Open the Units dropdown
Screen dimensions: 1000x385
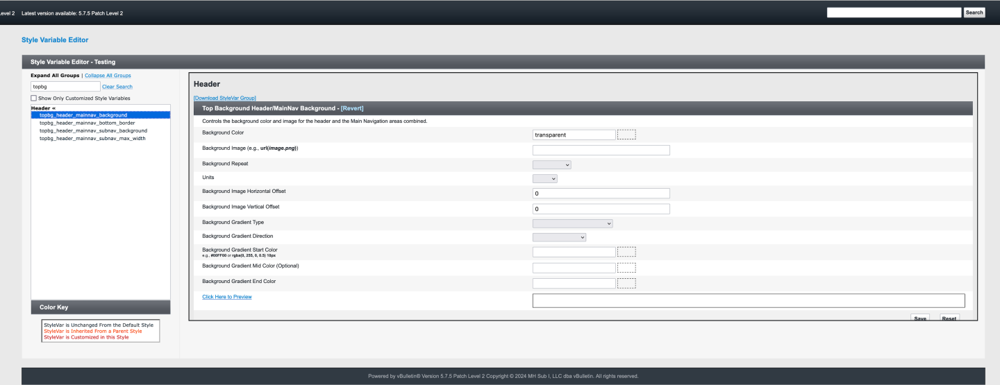coord(545,178)
